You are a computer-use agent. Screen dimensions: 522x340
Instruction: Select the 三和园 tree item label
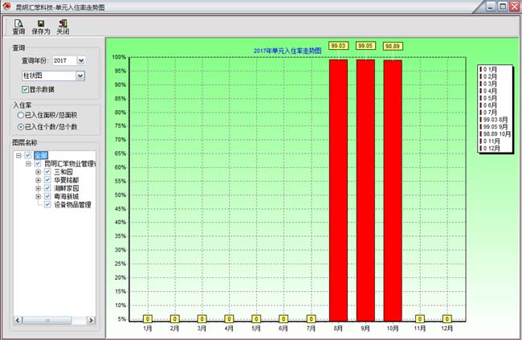coord(63,172)
